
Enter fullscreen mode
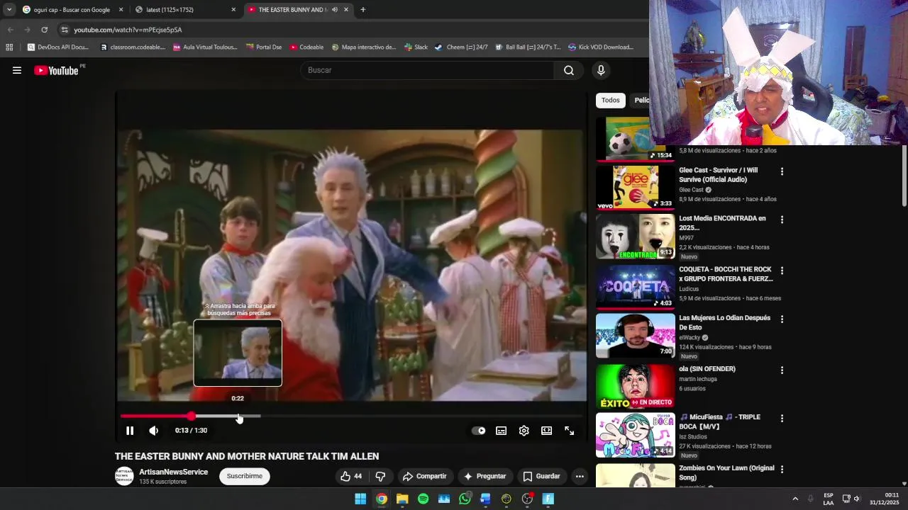point(570,431)
